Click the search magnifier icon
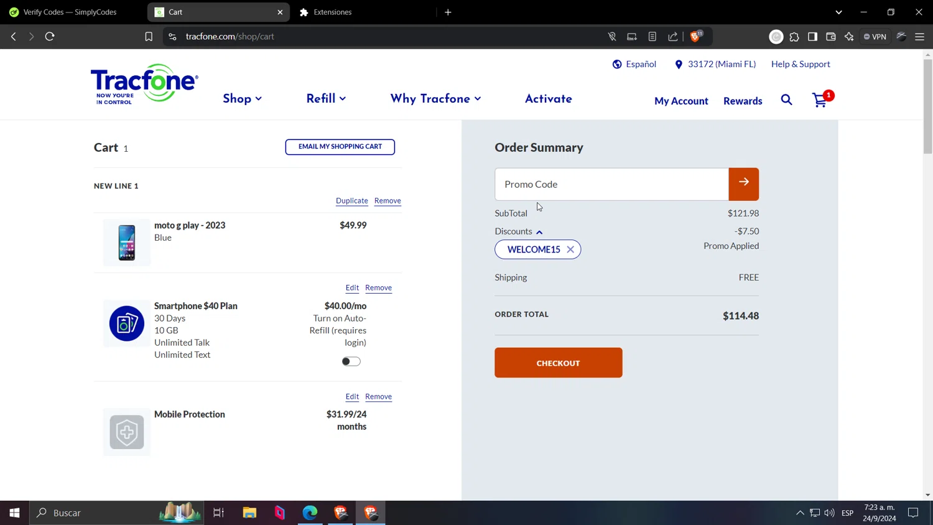The height and width of the screenshot is (525, 933). point(786,100)
